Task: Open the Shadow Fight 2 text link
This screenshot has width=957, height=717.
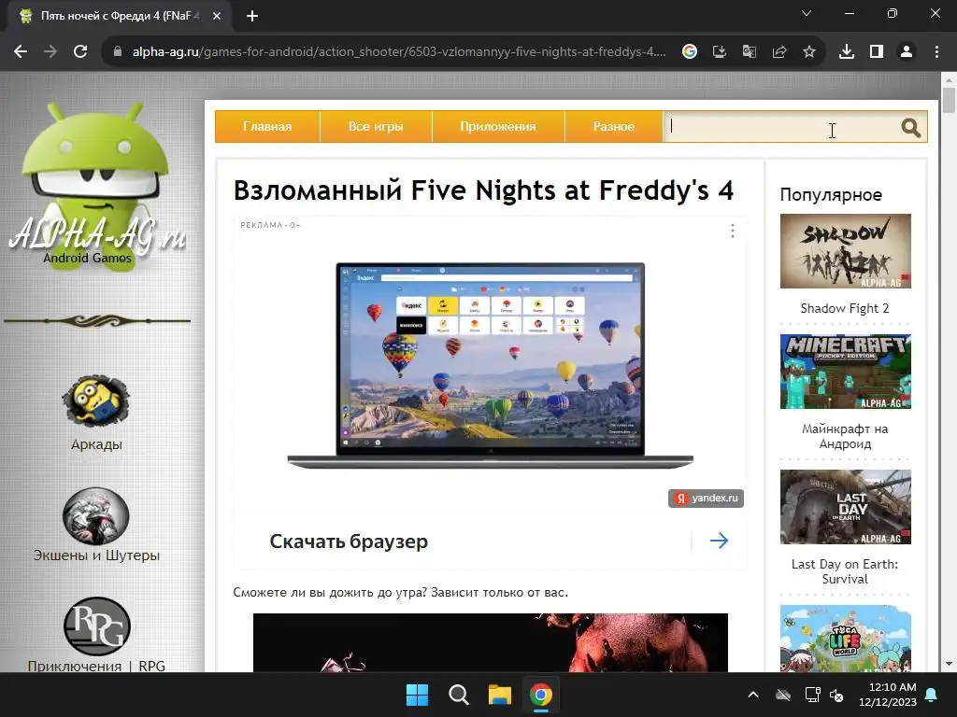Action: (x=845, y=308)
